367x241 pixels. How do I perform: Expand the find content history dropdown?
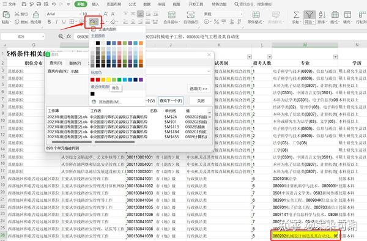(209, 71)
